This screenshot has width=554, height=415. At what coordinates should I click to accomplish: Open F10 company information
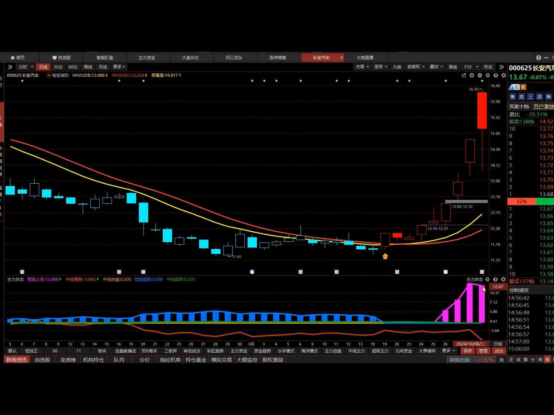tap(468, 67)
